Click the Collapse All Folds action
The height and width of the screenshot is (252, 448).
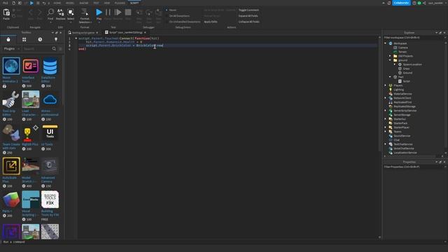tap(249, 22)
